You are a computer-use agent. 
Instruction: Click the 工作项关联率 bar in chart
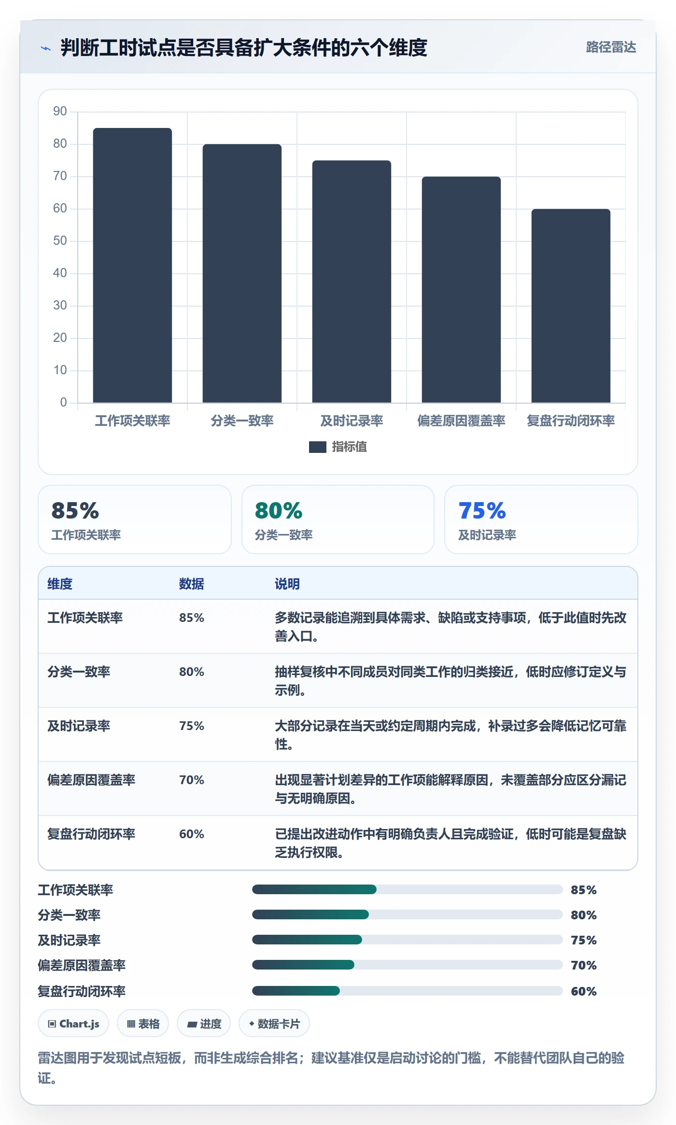pos(132,265)
